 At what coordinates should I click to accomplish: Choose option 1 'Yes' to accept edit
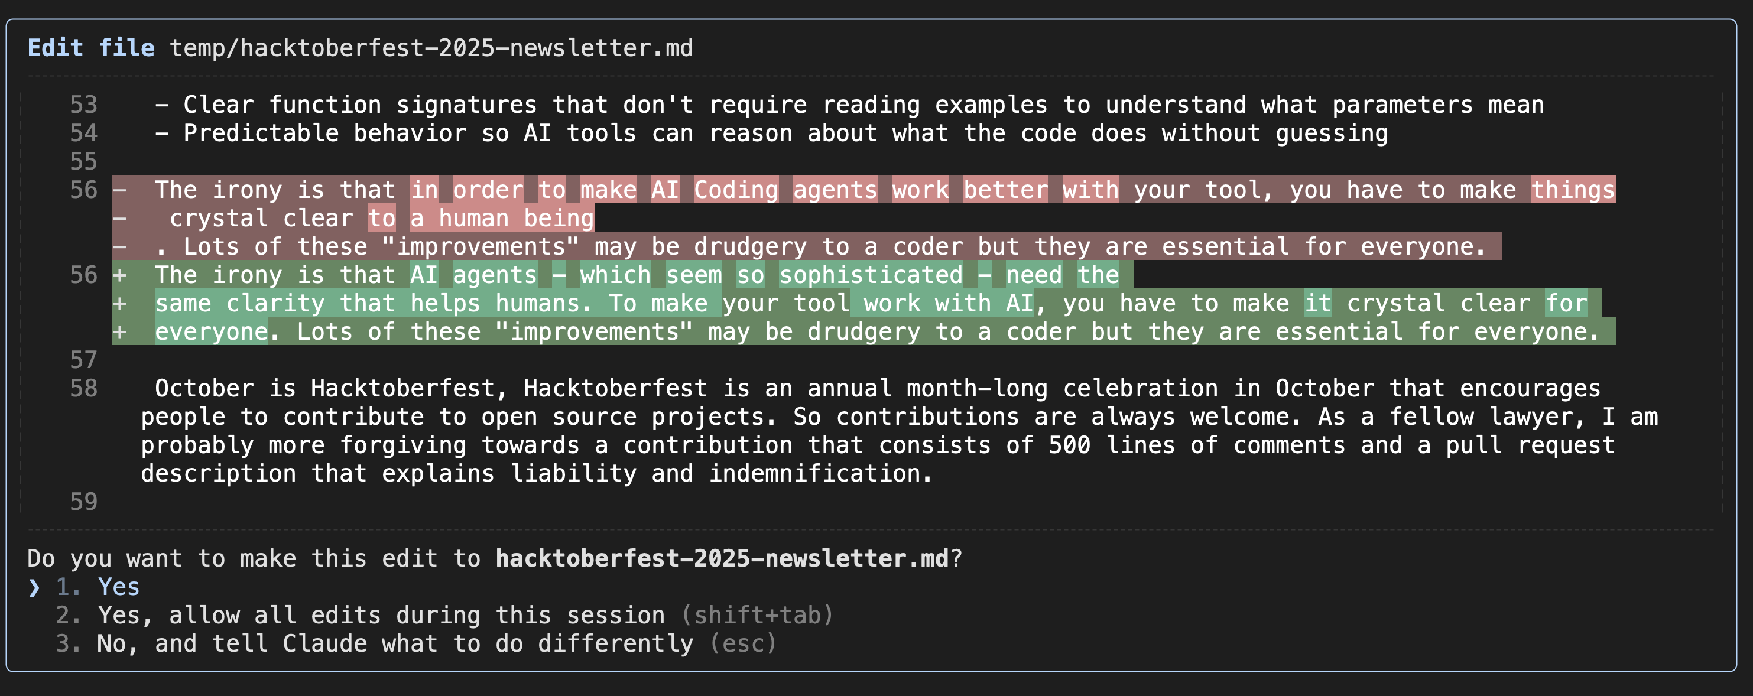click(118, 587)
